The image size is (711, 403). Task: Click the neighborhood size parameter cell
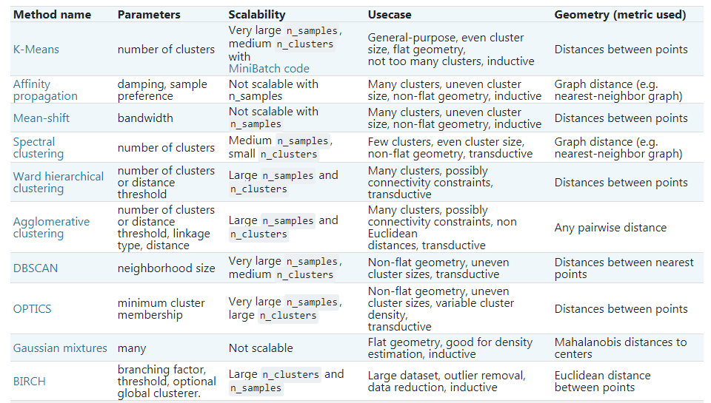pos(166,268)
